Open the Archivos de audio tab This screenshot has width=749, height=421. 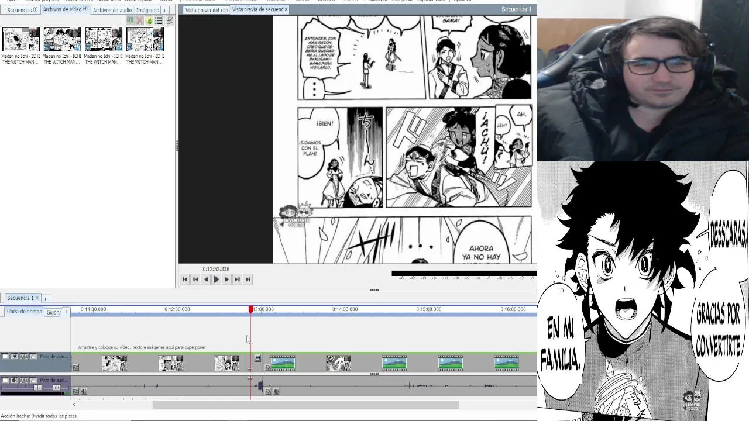pyautogui.click(x=112, y=10)
